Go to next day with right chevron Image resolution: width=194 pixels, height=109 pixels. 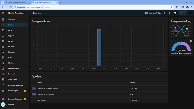170,13
